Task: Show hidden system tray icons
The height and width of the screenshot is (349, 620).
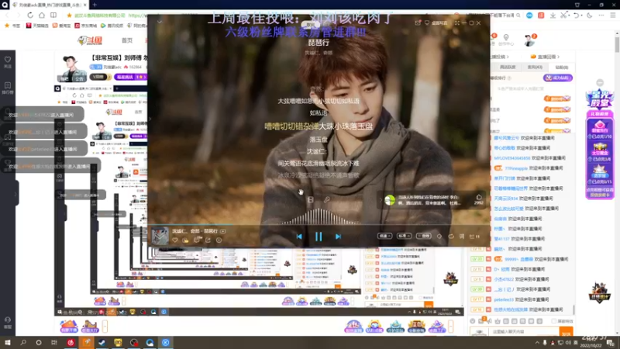Action: [537, 343]
